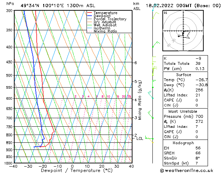Image resolution: width=224 pixels, height=173 pixels.
Task: Click the 850 hPa pressure axis label
Action: [10, 143]
